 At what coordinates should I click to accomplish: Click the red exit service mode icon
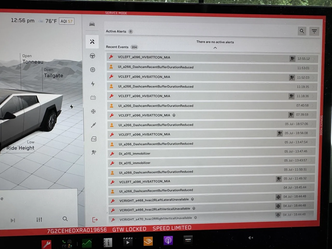coord(95,220)
